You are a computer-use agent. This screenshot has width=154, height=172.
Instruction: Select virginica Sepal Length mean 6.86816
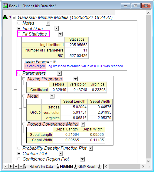74,118
